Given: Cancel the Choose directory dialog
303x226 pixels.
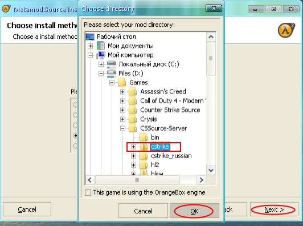Looking at the screenshot, I should click(143, 211).
